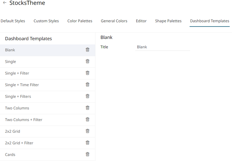
Task: Click the Title input field containing Blank
Action: [162, 47]
